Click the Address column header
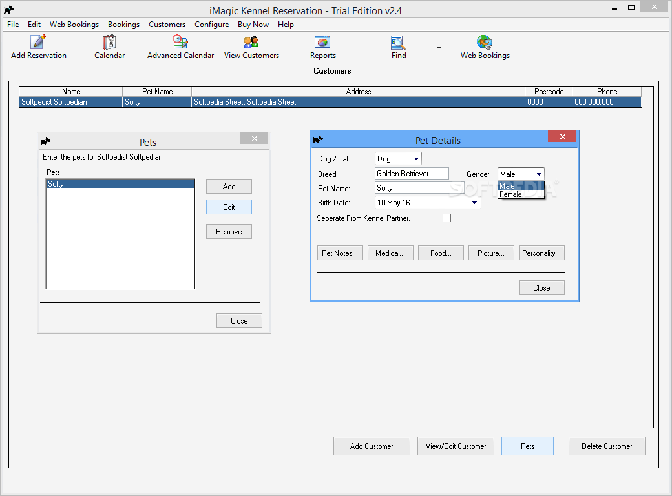Viewport: 672px width, 496px height. coord(358,92)
